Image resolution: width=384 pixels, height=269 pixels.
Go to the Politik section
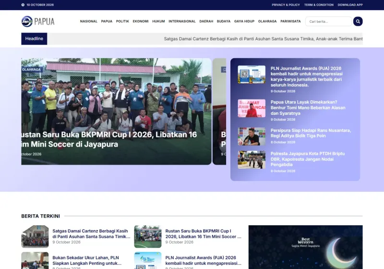click(x=122, y=21)
